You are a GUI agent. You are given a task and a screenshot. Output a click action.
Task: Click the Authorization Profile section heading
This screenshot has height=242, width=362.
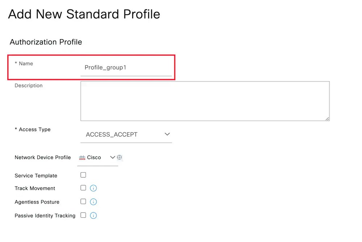pyautogui.click(x=46, y=42)
